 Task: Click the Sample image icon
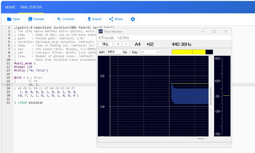coord(30,19)
